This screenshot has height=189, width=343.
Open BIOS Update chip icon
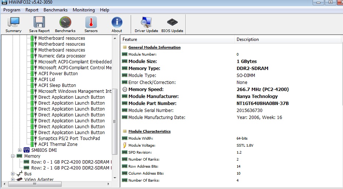coord(172,22)
